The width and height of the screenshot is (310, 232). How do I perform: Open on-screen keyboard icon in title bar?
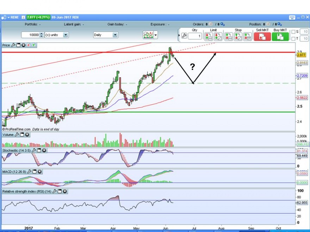click(292, 18)
